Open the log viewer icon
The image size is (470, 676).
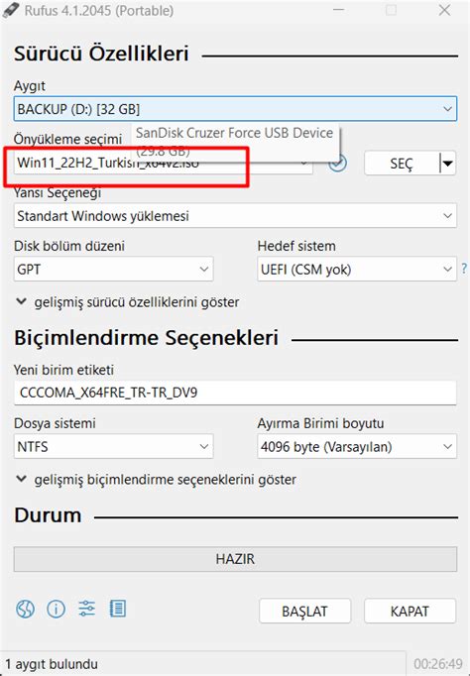tap(117, 609)
